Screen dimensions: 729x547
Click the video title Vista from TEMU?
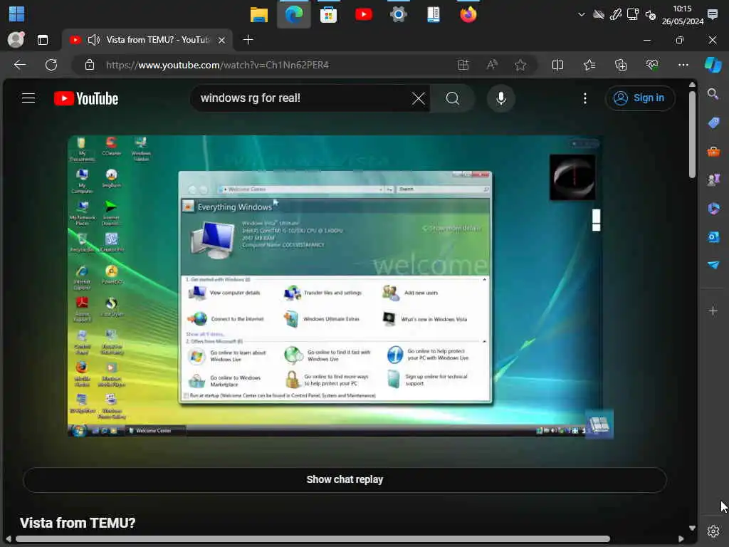click(x=78, y=523)
